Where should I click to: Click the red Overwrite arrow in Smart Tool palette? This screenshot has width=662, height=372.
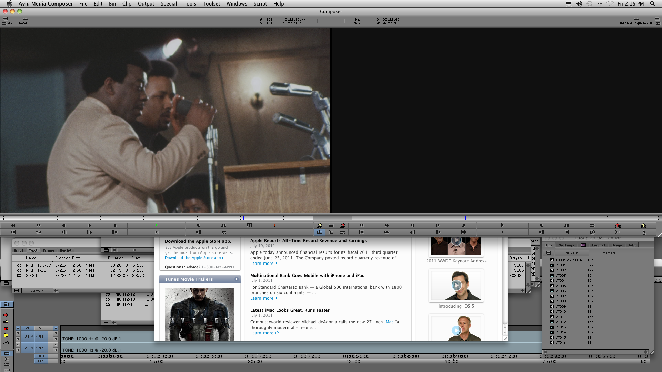[6, 315]
